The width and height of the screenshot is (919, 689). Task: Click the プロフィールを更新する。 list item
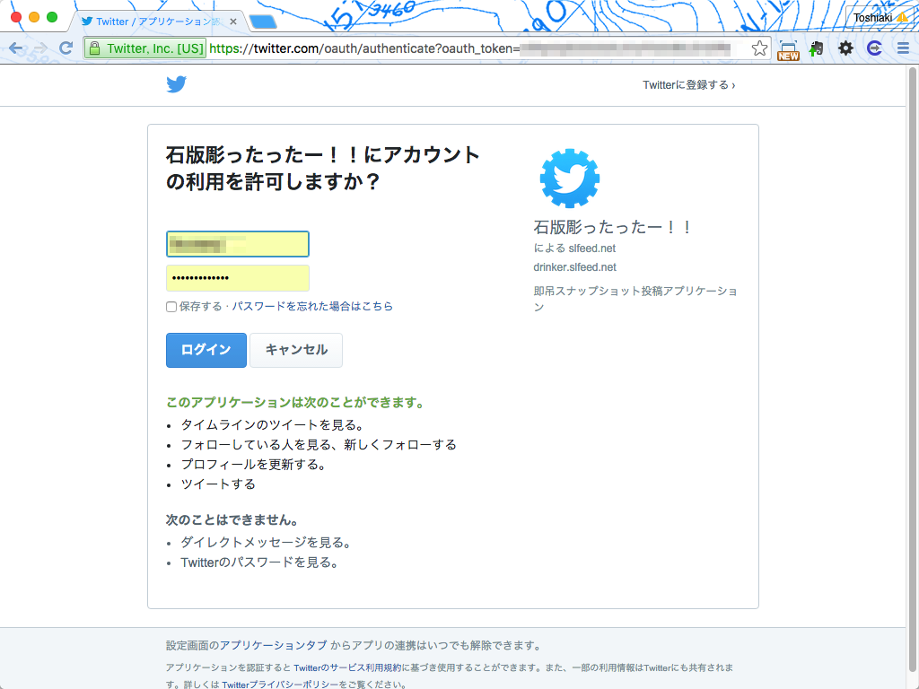[x=254, y=464]
